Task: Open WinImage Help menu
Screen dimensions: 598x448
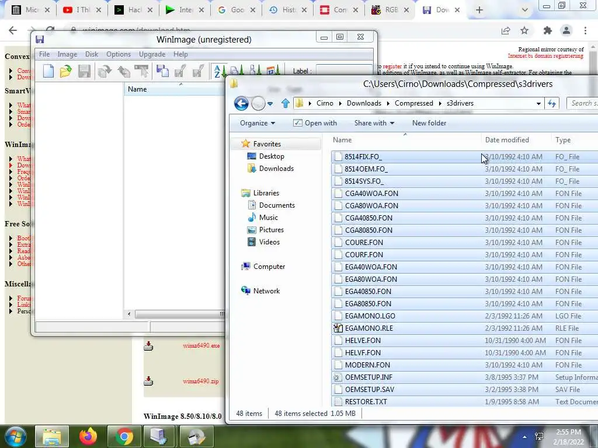Action: [180, 54]
